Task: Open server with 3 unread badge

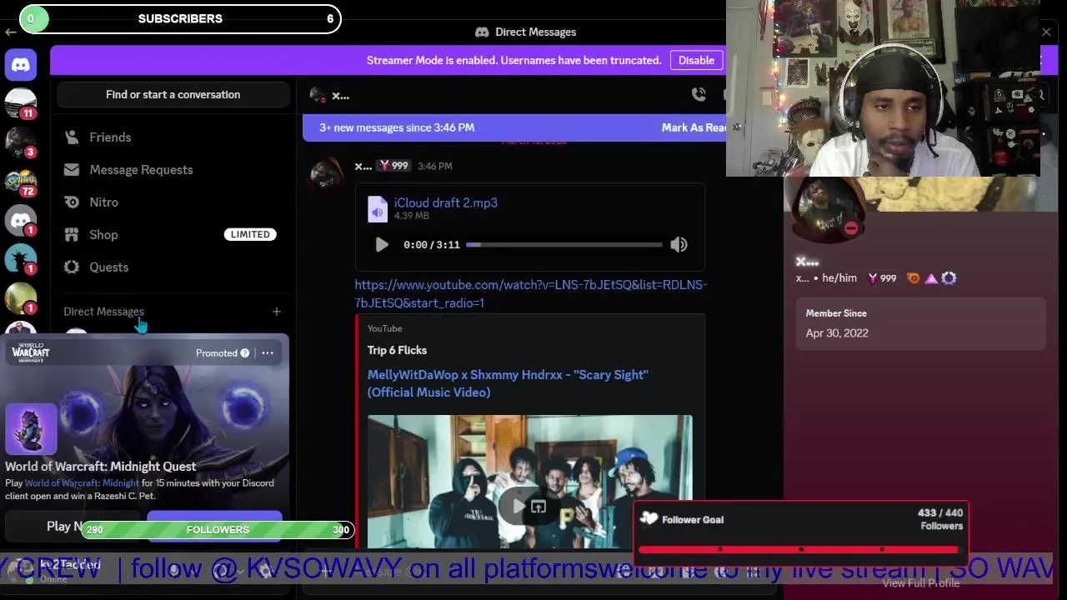Action: point(21,142)
